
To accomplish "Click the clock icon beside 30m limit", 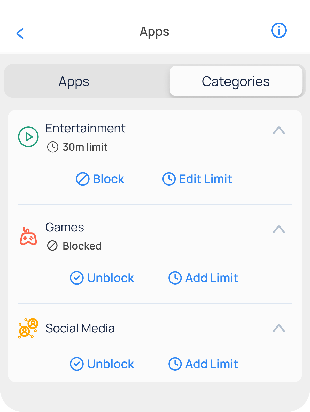I will (53, 147).
